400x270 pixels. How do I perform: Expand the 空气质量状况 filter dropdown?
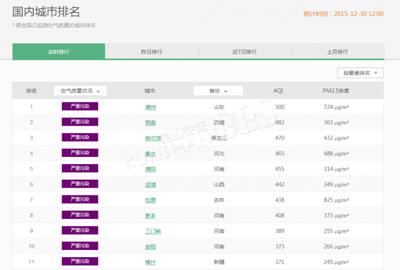coord(81,91)
